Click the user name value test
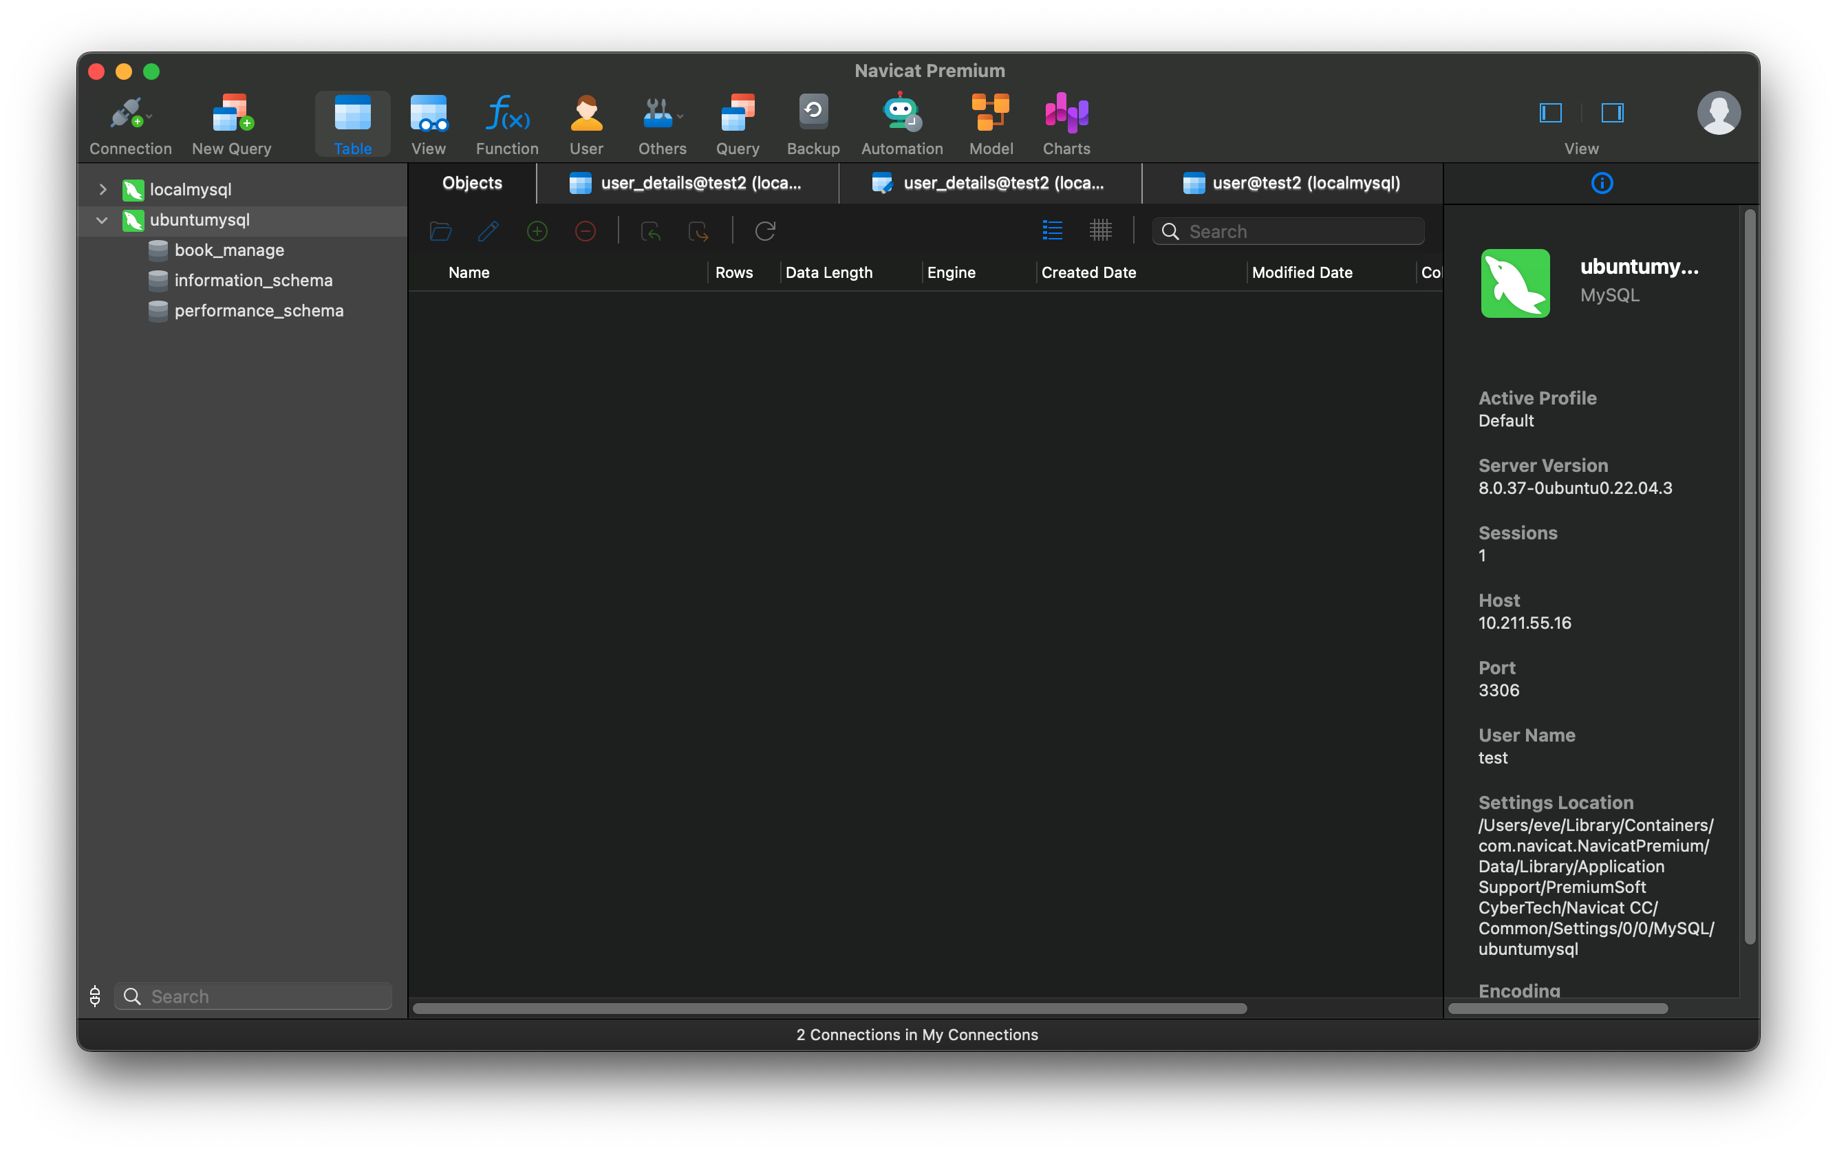This screenshot has width=1837, height=1153. click(1492, 757)
